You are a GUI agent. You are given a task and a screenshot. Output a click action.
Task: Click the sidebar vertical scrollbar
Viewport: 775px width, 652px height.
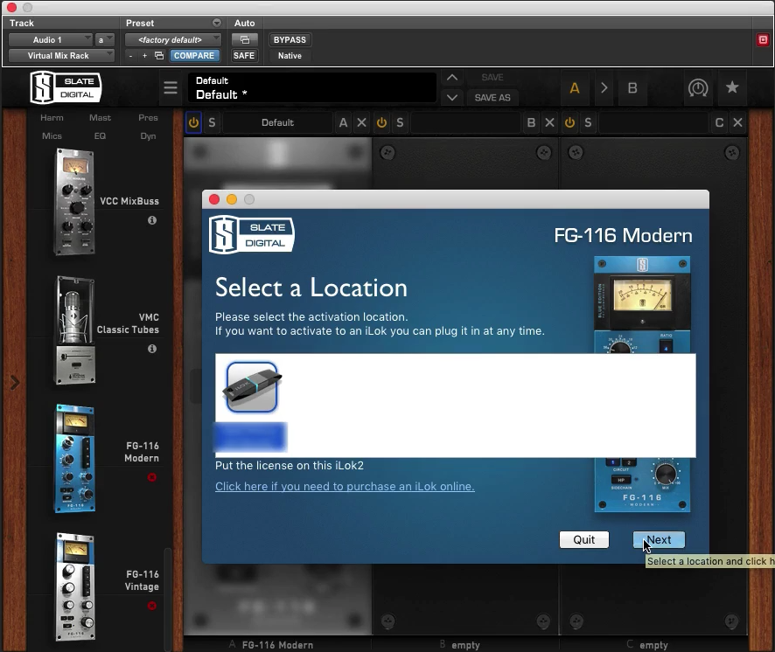coord(168,598)
